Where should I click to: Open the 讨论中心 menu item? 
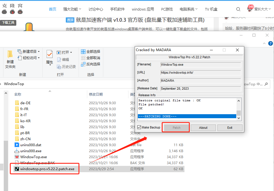[x=96, y=9]
